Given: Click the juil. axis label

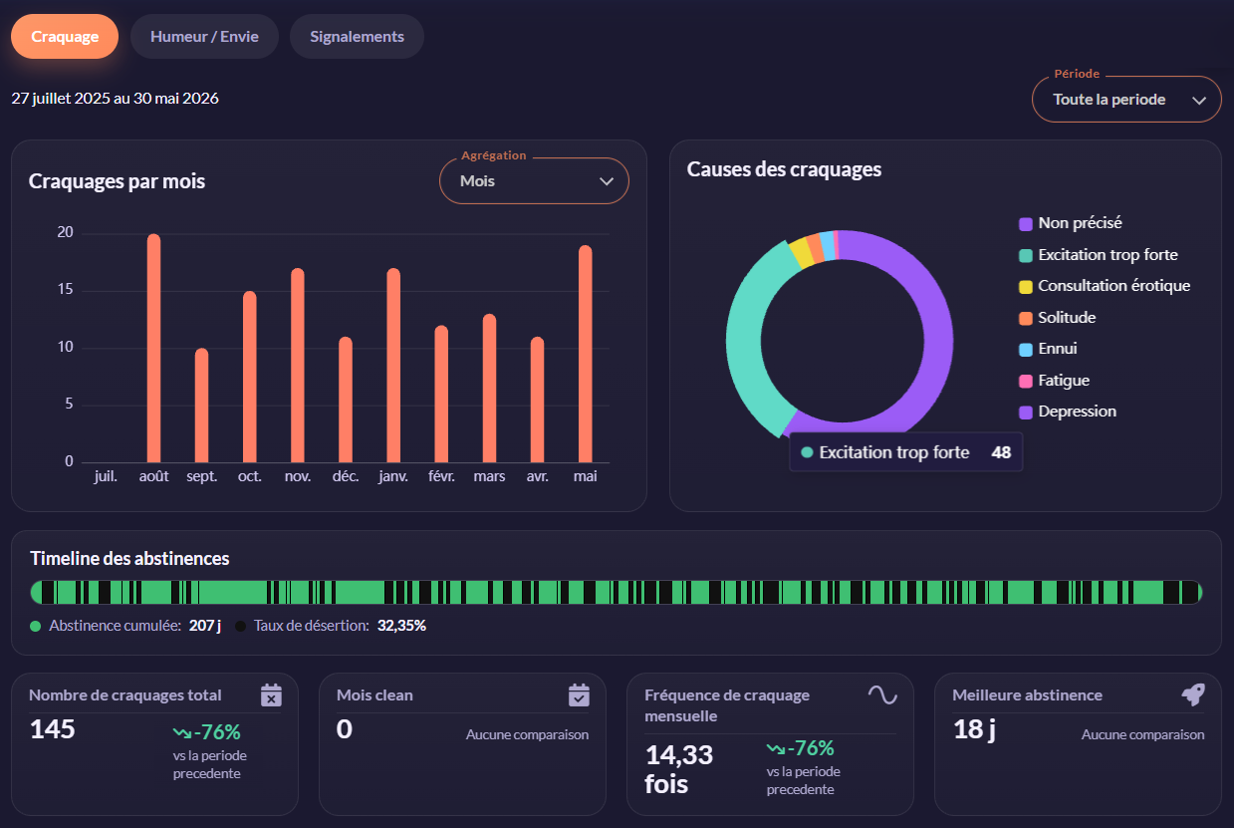Looking at the screenshot, I should point(106,477).
